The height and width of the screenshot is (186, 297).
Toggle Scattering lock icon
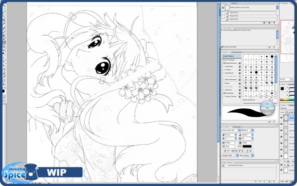[239, 67]
